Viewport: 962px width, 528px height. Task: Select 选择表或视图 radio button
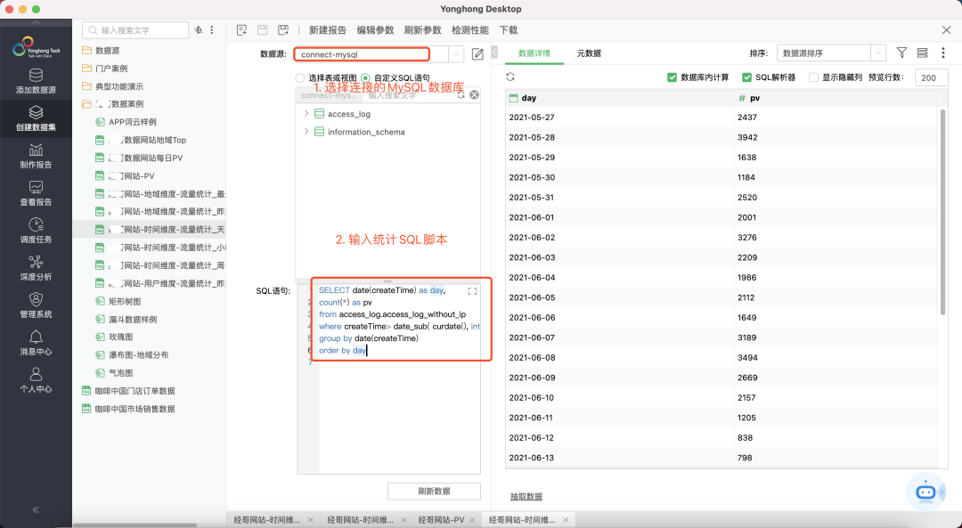(x=300, y=77)
